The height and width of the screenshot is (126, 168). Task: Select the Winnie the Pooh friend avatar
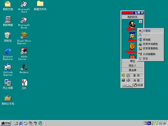tap(132, 46)
